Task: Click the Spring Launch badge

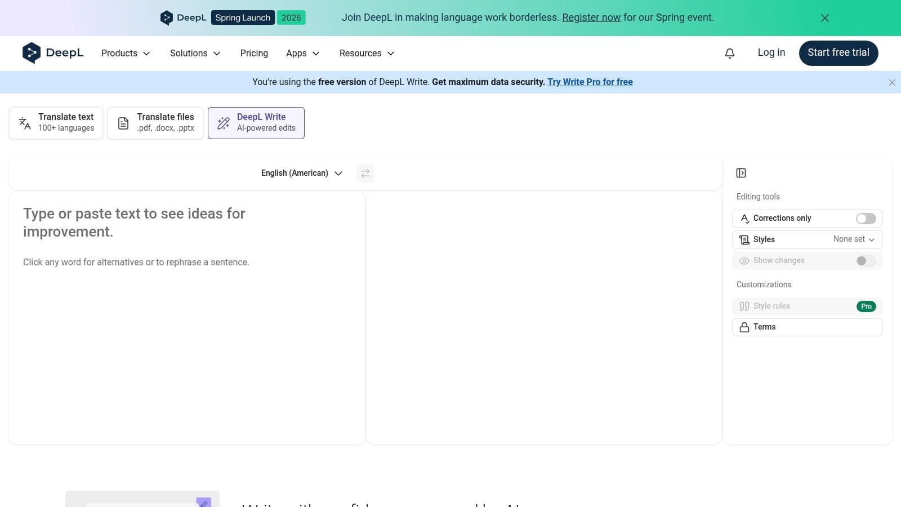Action: coord(243,17)
